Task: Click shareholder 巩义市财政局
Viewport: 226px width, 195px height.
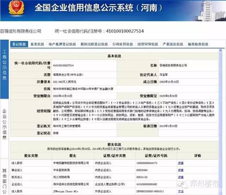Action: point(61,177)
